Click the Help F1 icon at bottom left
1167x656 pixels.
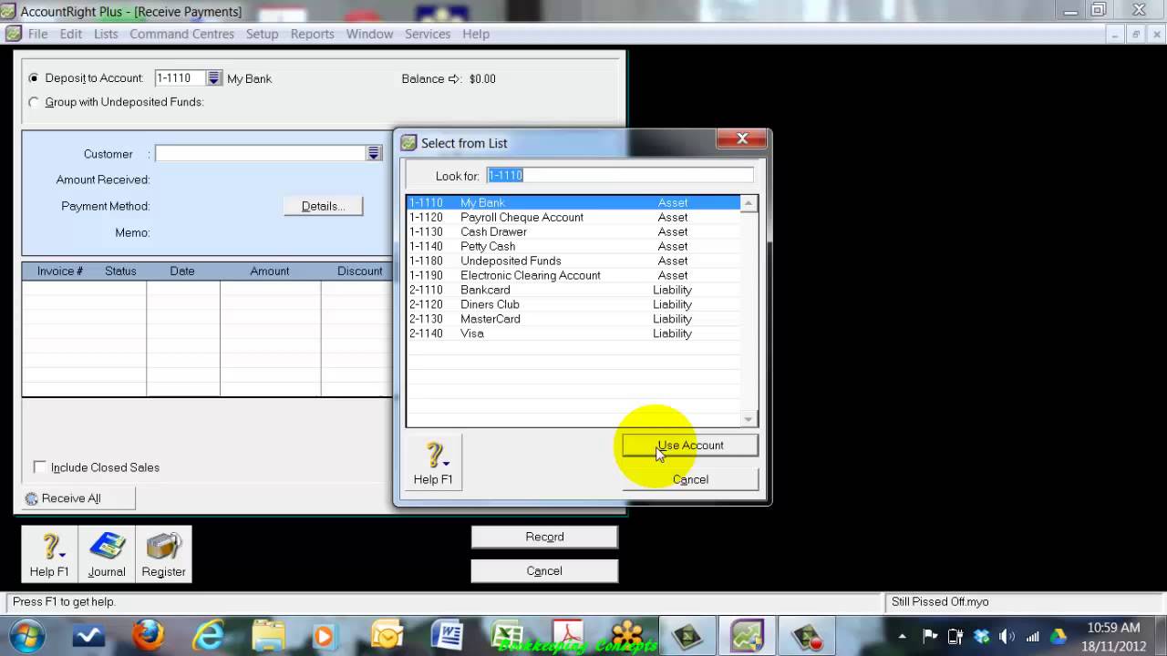[49, 554]
